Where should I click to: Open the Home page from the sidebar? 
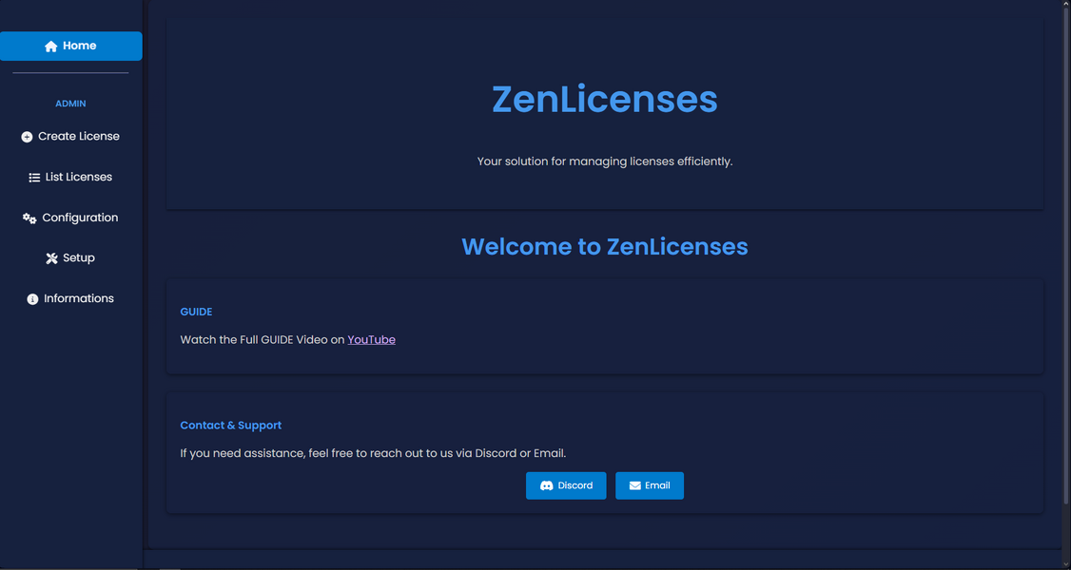tap(71, 47)
